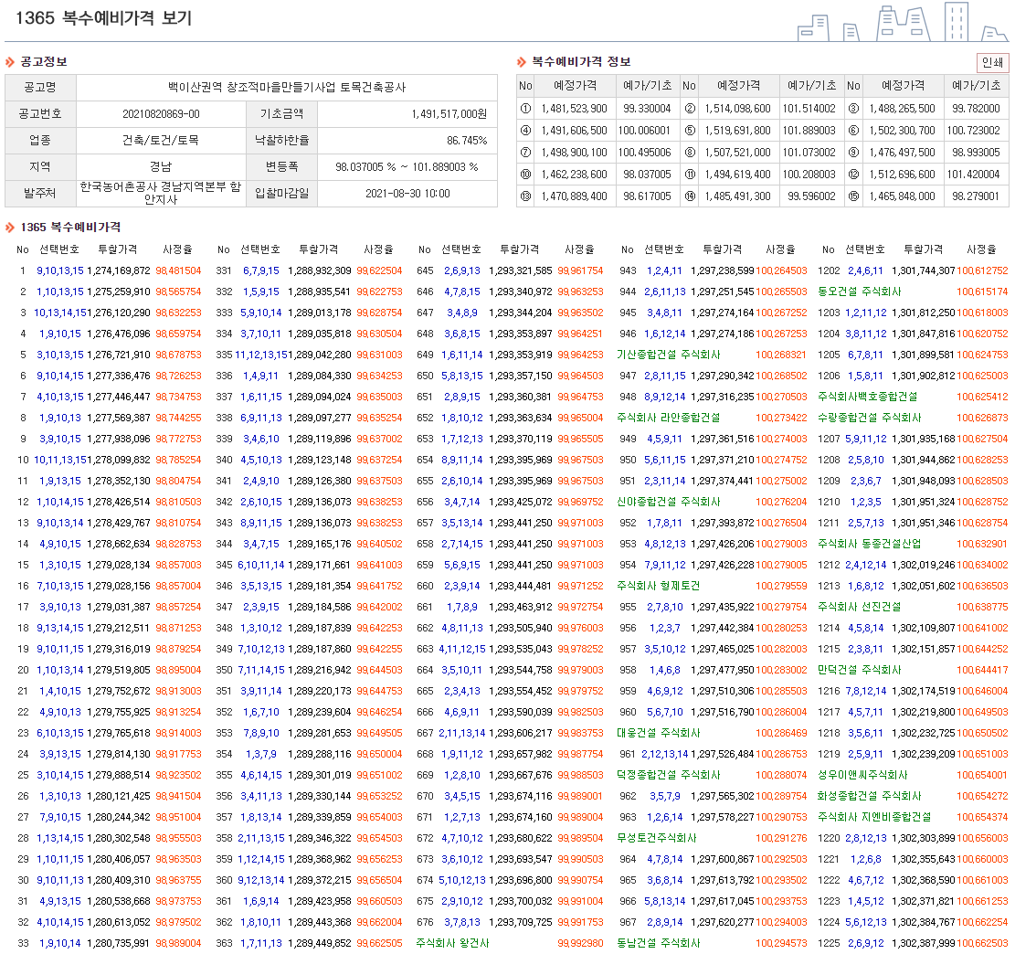This screenshot has width=1015, height=954.
Task: Click bid price 1,297,238,599 in row 943
Action: coord(723,270)
